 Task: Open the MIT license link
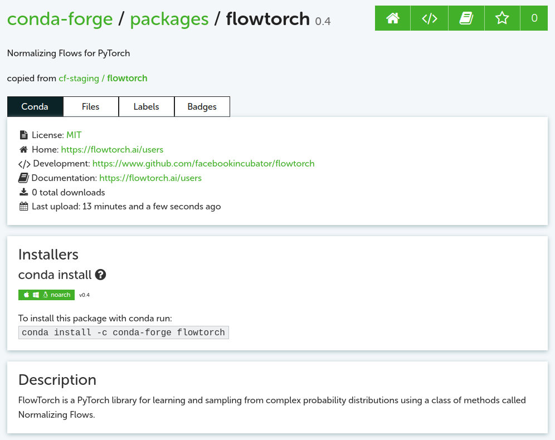[x=74, y=135]
